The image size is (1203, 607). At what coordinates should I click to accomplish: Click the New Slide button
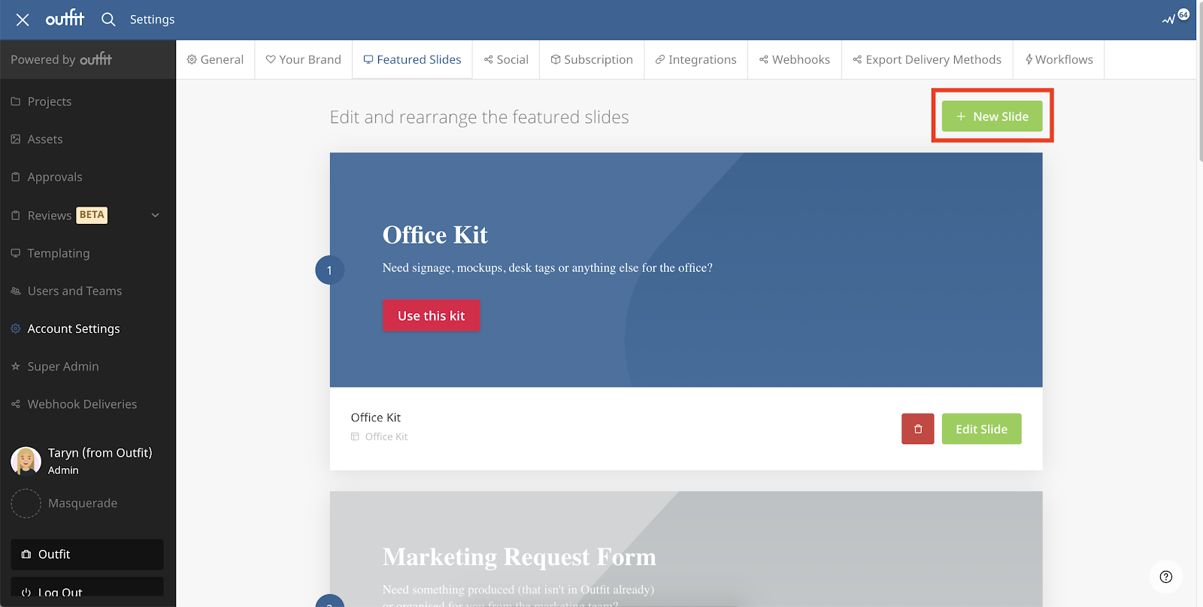(x=992, y=116)
